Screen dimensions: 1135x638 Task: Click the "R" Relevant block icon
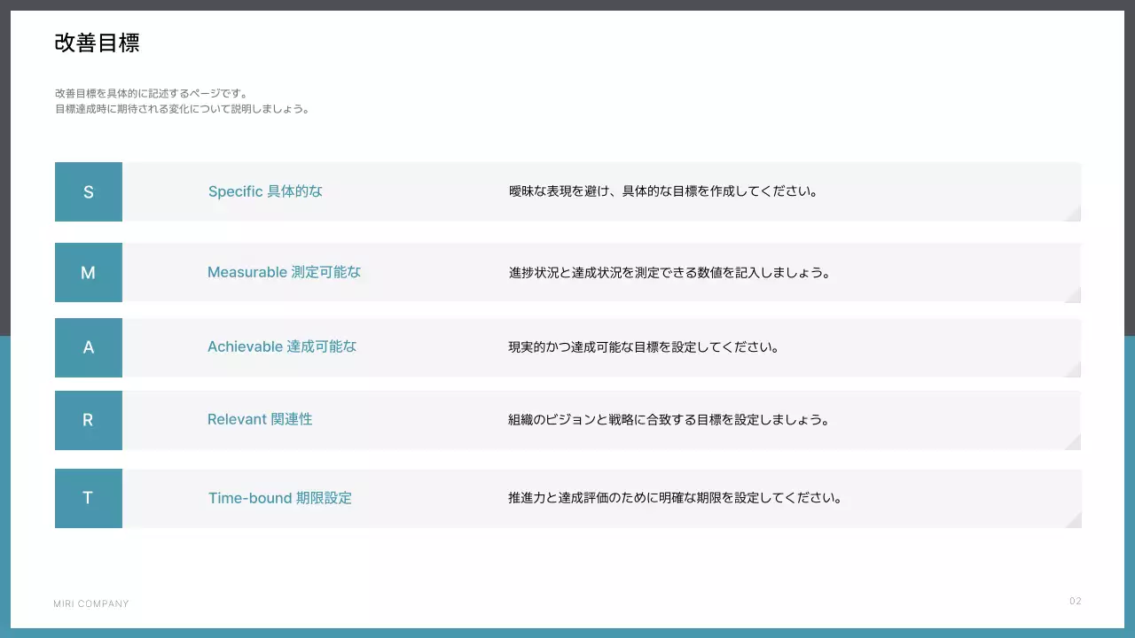pyautogui.click(x=88, y=420)
